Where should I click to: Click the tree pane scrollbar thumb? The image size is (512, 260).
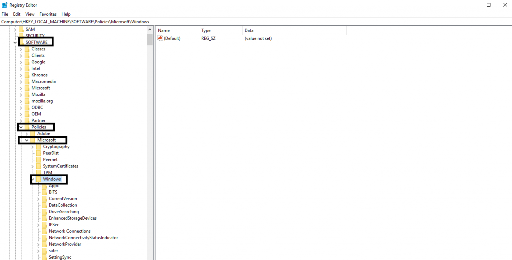(150, 39)
